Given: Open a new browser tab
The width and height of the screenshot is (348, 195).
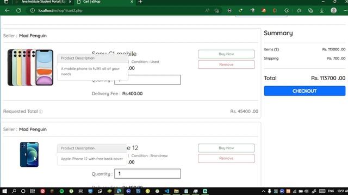Looking at the screenshot, I should click(140, 2).
